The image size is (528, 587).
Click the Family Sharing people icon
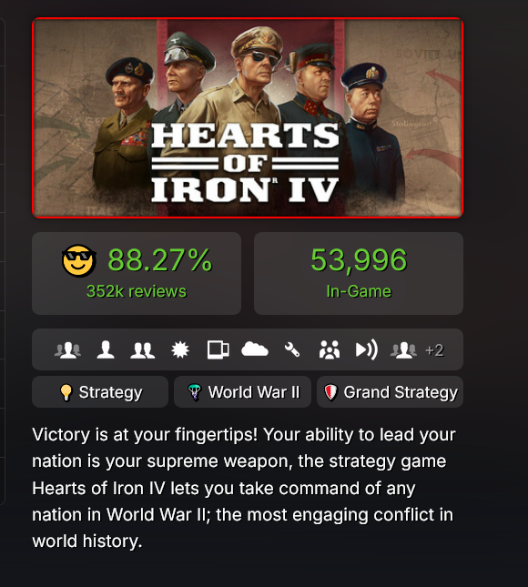(x=330, y=350)
